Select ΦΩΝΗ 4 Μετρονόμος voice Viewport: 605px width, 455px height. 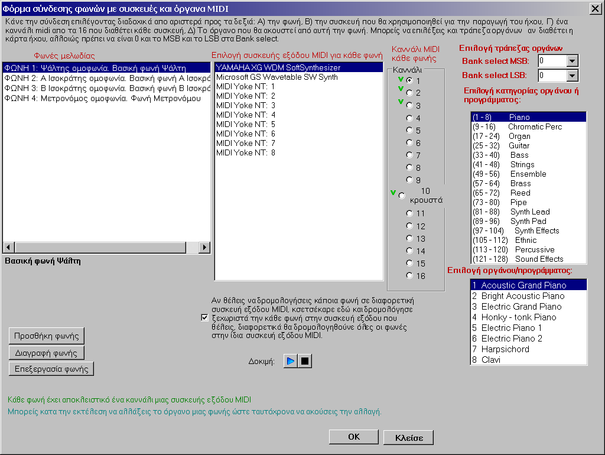click(102, 99)
